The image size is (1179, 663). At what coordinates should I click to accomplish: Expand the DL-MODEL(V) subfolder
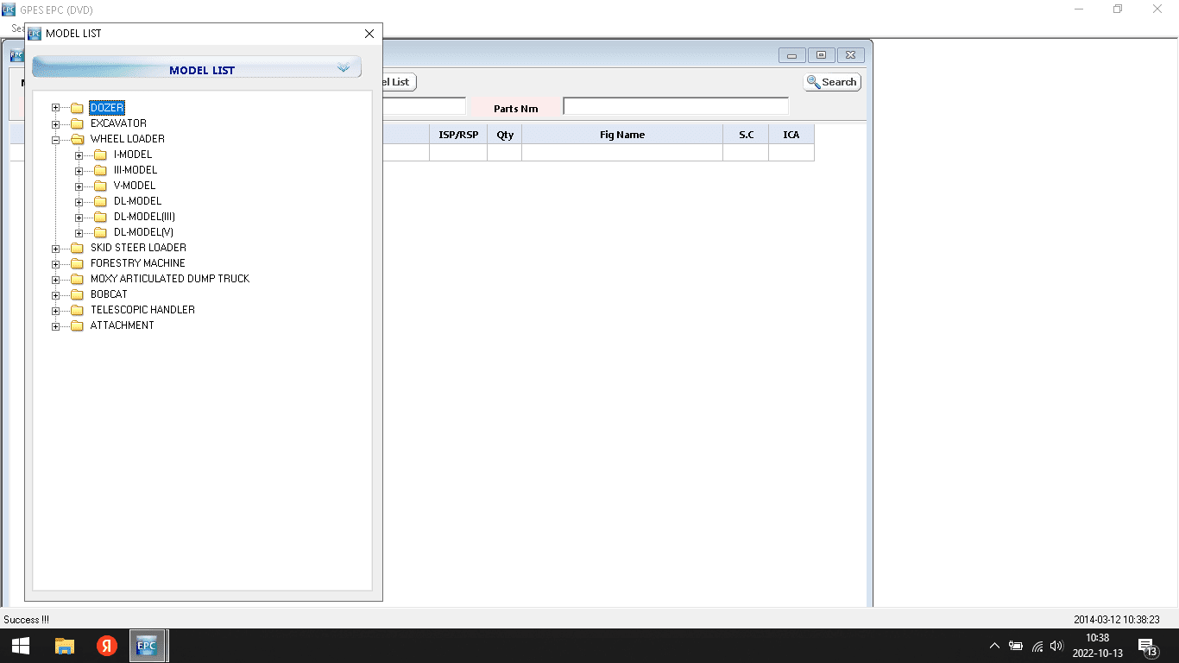[x=79, y=233]
